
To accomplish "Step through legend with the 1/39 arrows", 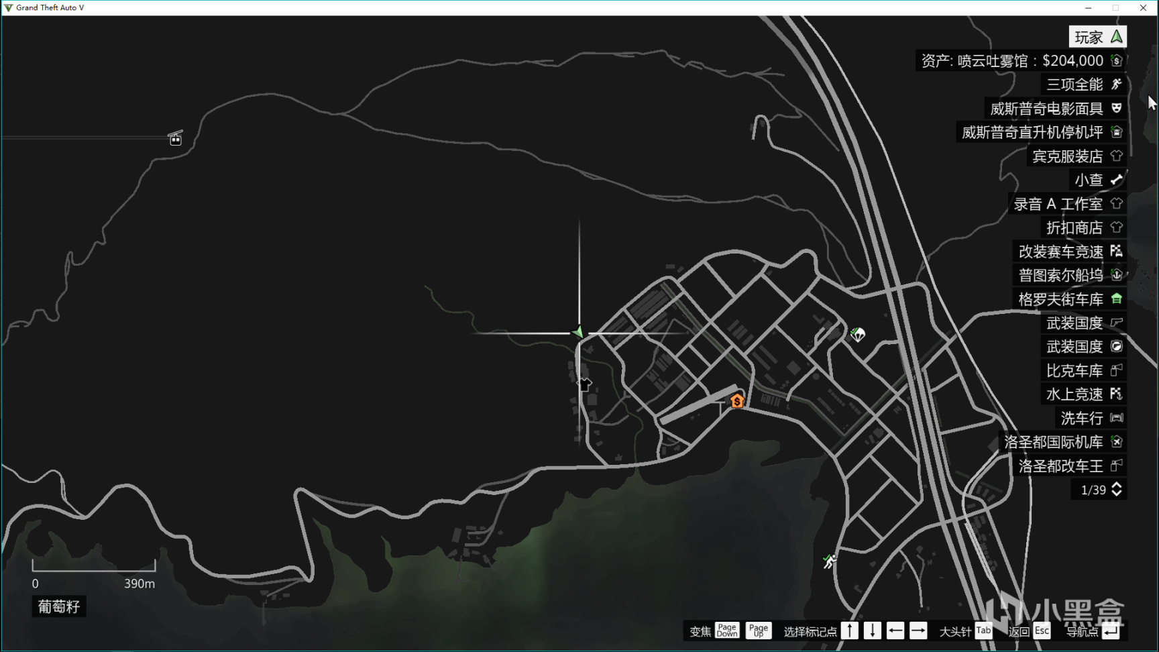I will (1117, 490).
